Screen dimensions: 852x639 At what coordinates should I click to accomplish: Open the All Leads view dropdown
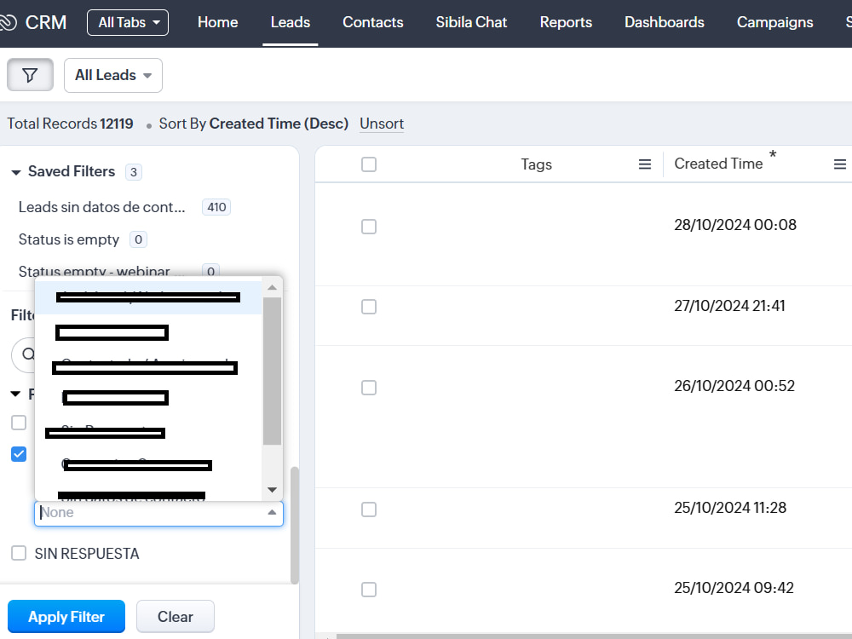tap(112, 75)
